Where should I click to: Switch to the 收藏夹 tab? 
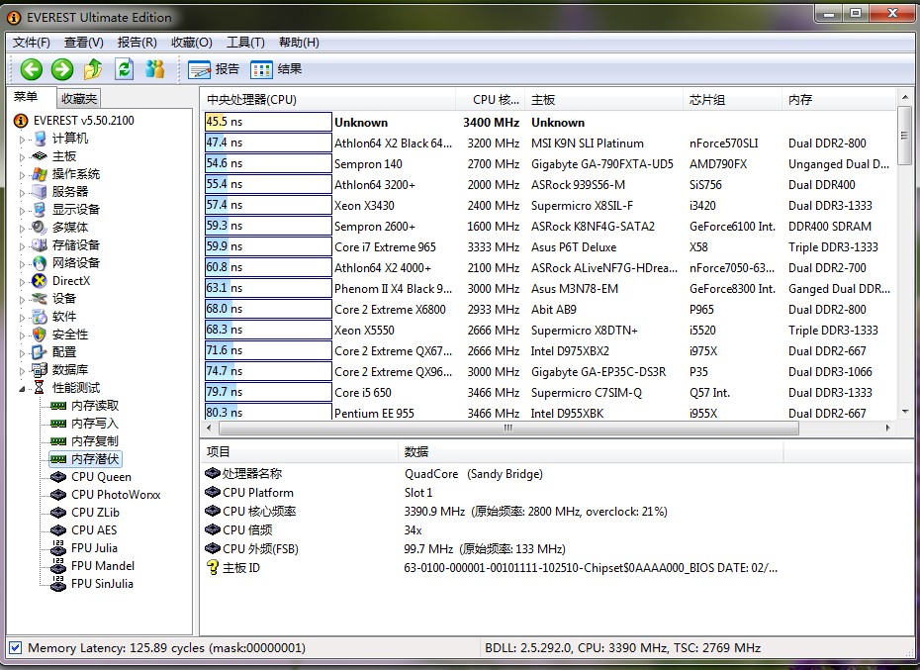tap(78, 99)
